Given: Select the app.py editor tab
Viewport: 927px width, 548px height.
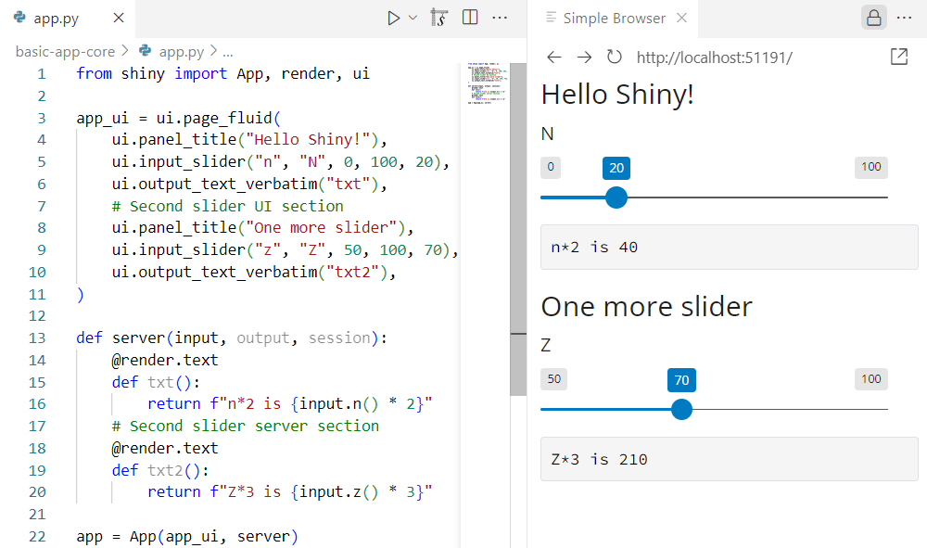Looking at the screenshot, I should (56, 19).
